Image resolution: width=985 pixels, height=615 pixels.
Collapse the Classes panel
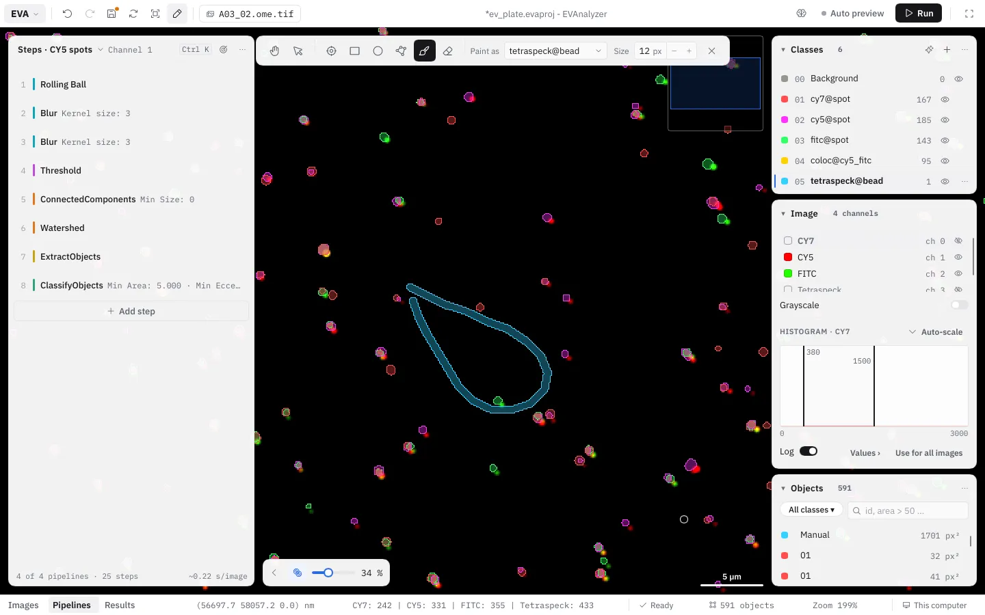[x=783, y=50]
